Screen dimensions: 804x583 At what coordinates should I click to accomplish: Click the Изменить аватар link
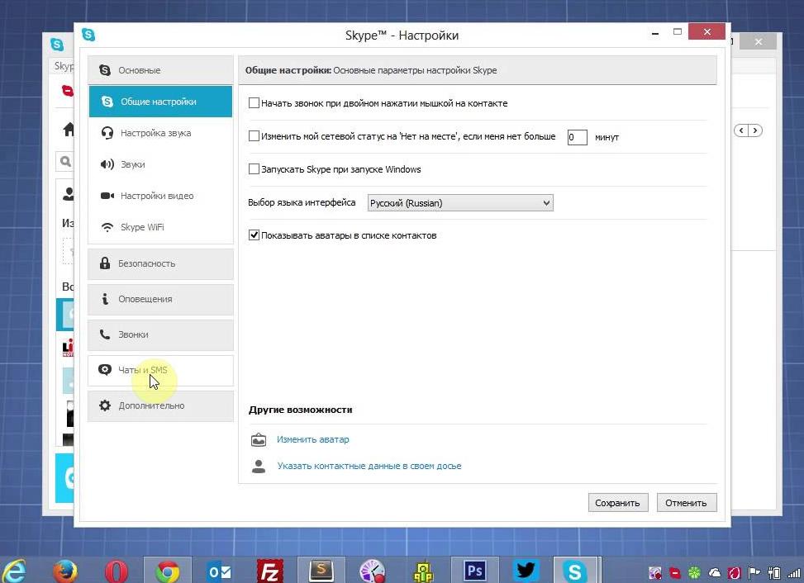point(313,439)
